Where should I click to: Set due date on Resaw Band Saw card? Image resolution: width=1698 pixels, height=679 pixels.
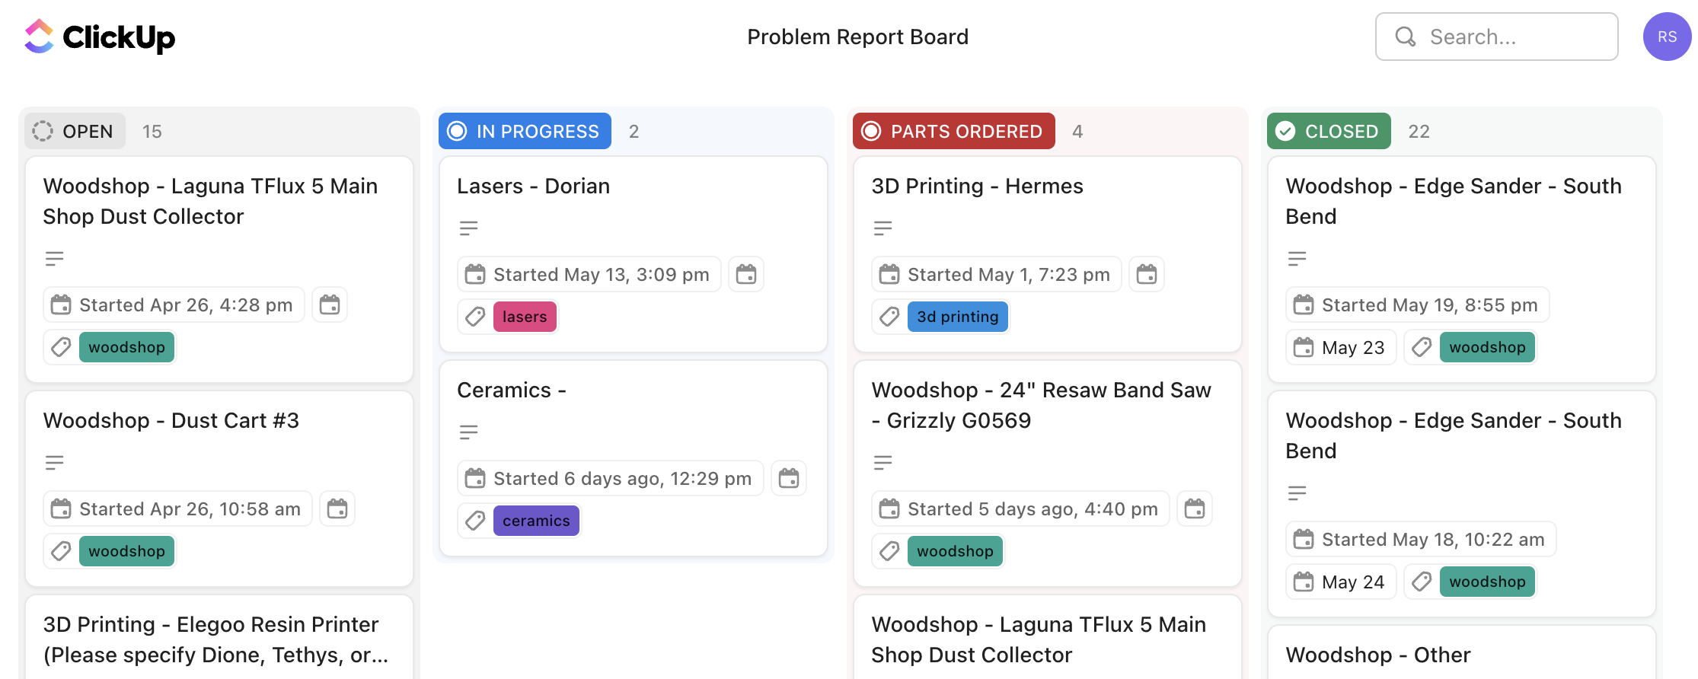pos(1195,508)
